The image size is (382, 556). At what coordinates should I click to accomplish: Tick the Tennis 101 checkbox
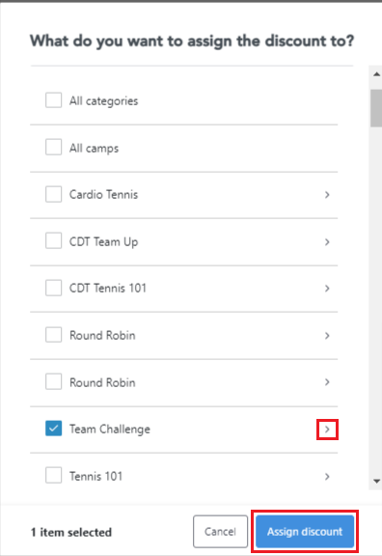tap(53, 475)
